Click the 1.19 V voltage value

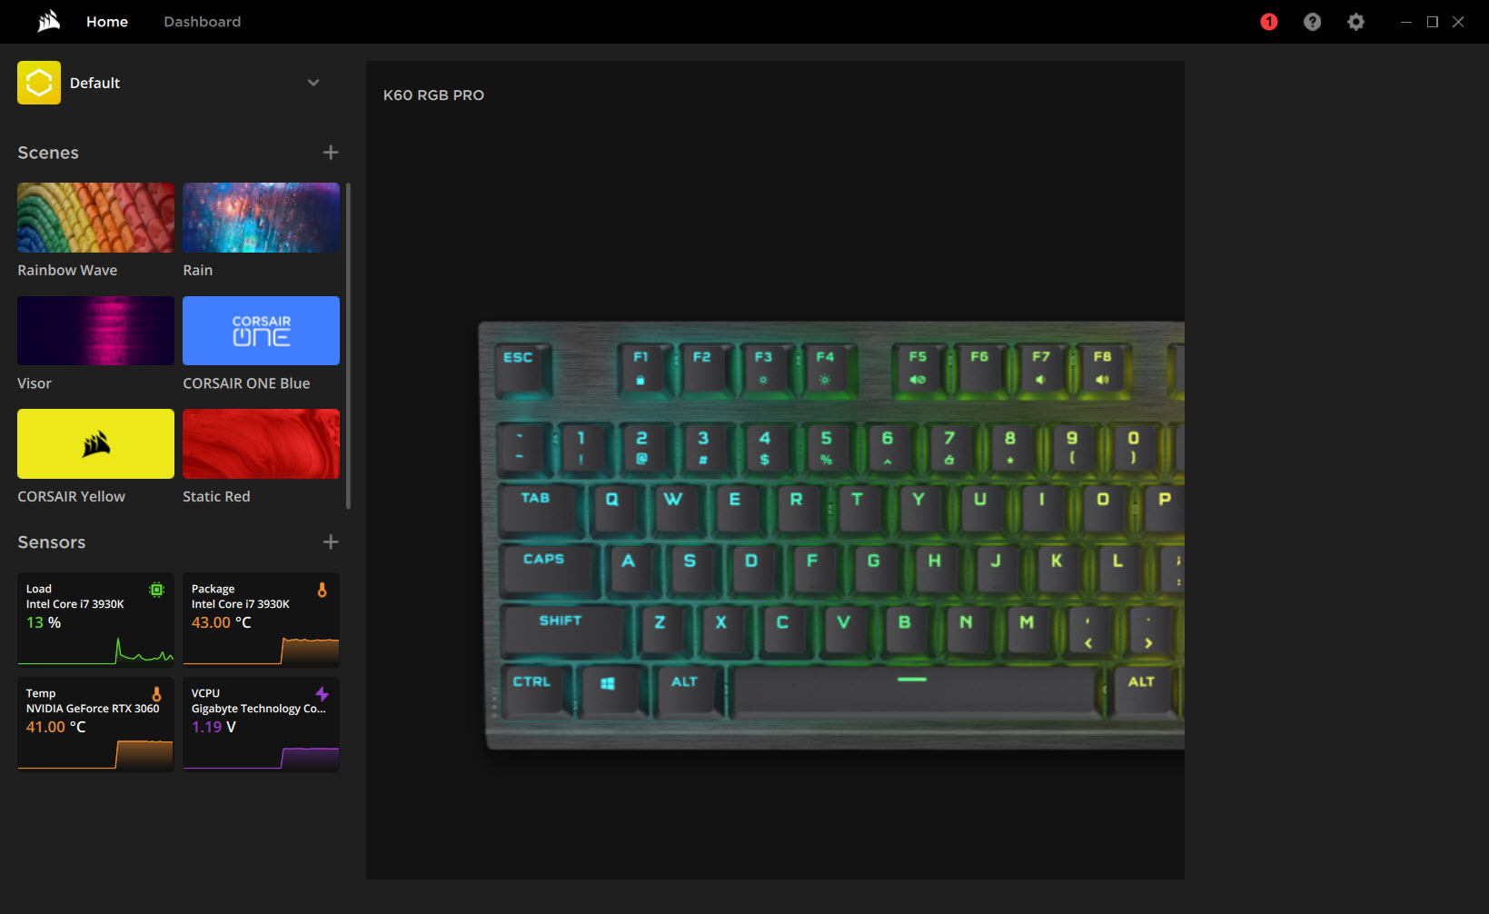pos(213,727)
